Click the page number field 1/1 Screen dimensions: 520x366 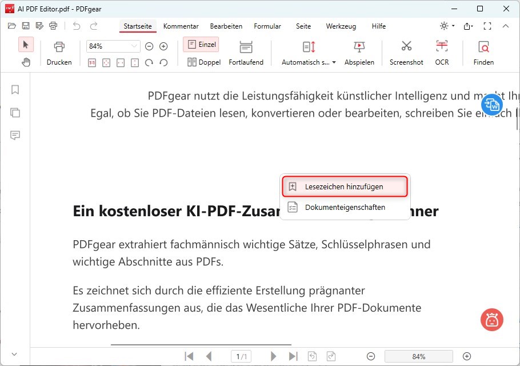(241, 356)
